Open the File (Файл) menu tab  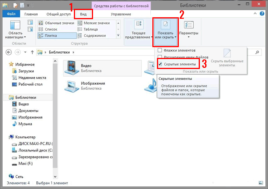[x=11, y=14]
